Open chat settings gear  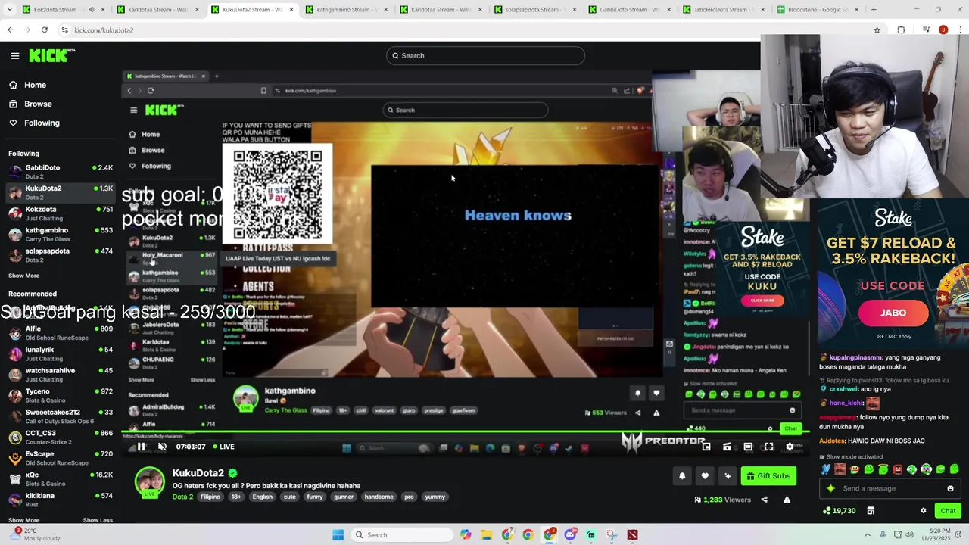point(923,511)
